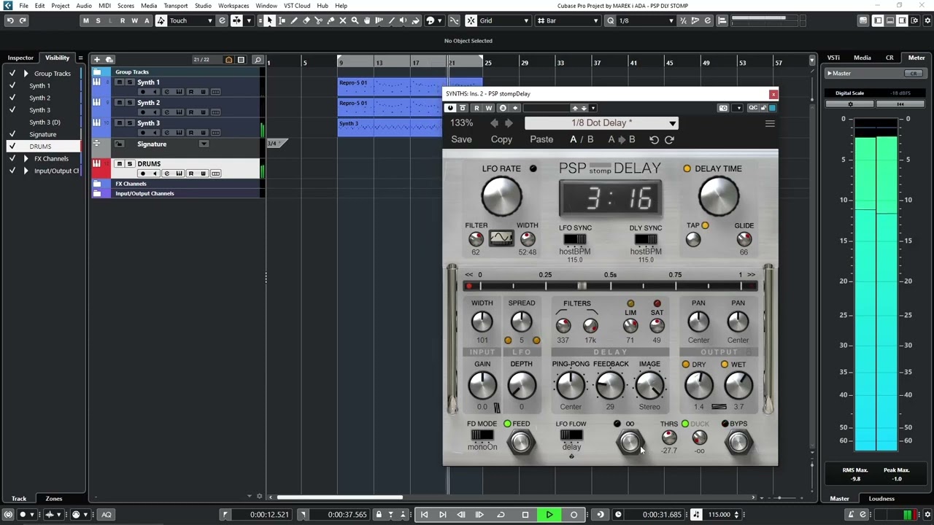This screenshot has width=934, height=525.
Task: Load next preset with right arrow
Action: tap(509, 123)
